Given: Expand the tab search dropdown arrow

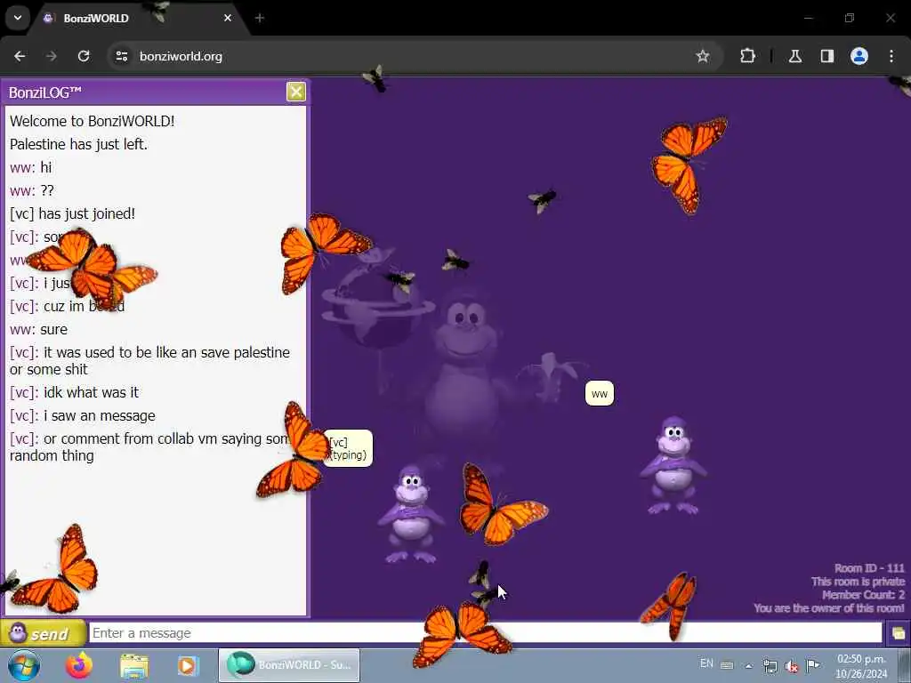Looking at the screenshot, I should tap(18, 18).
